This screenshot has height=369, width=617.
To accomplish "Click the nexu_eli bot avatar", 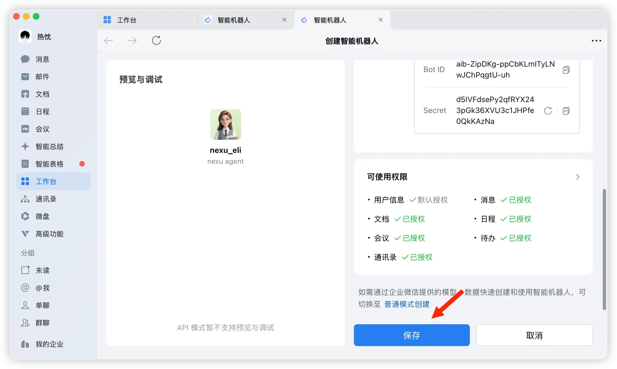I will tap(225, 124).
